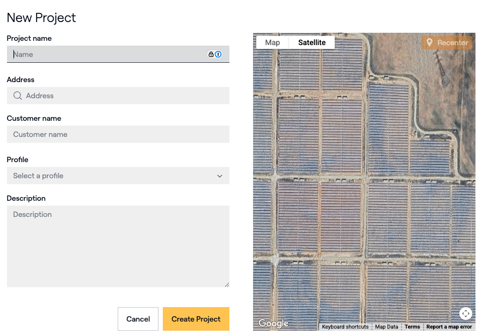Open Keyboard shortcuts for the map
Image resolution: width=483 pixels, height=335 pixels.
345,327
